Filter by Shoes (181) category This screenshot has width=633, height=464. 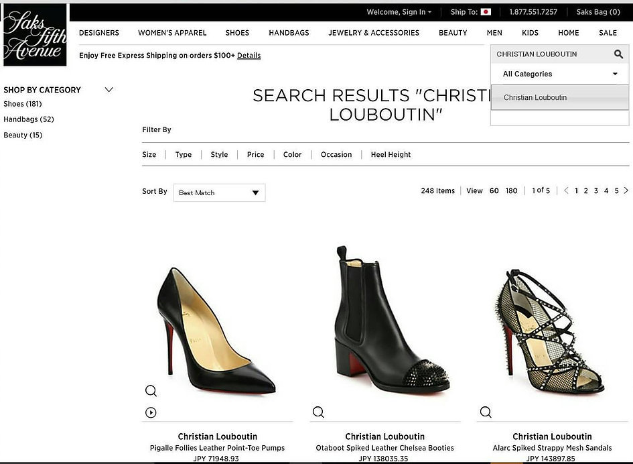(x=23, y=104)
